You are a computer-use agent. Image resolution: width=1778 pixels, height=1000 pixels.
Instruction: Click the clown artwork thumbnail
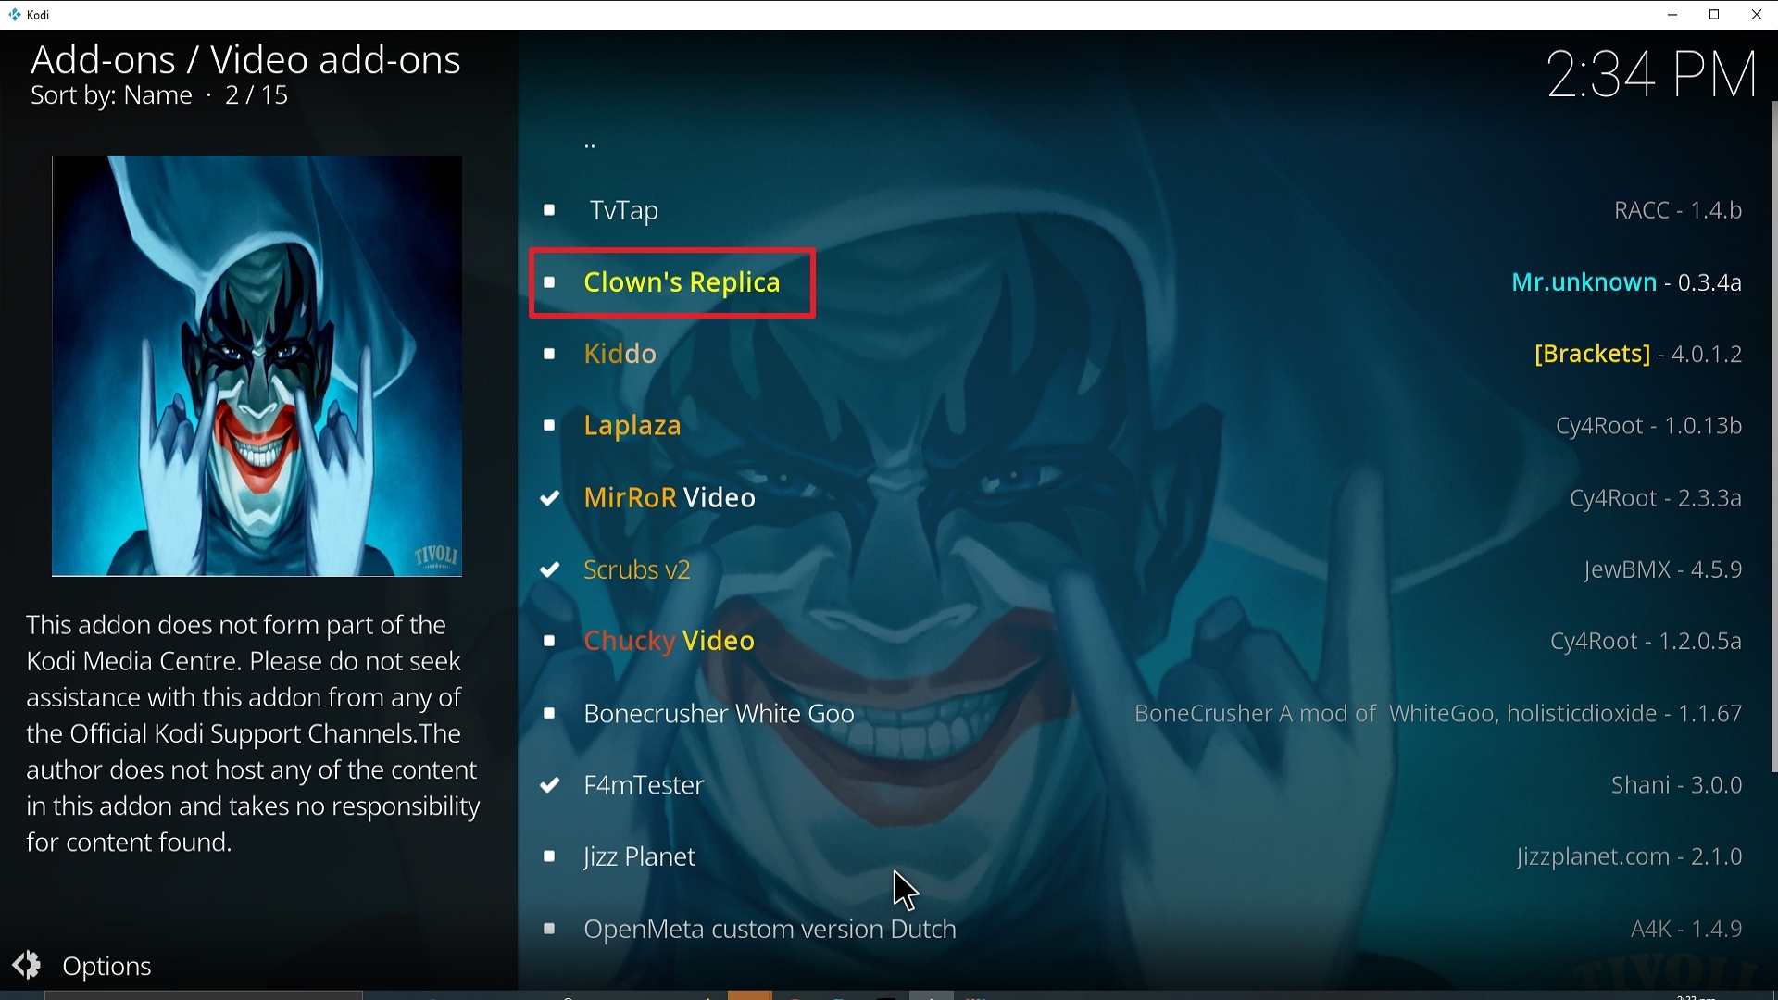coord(257,366)
